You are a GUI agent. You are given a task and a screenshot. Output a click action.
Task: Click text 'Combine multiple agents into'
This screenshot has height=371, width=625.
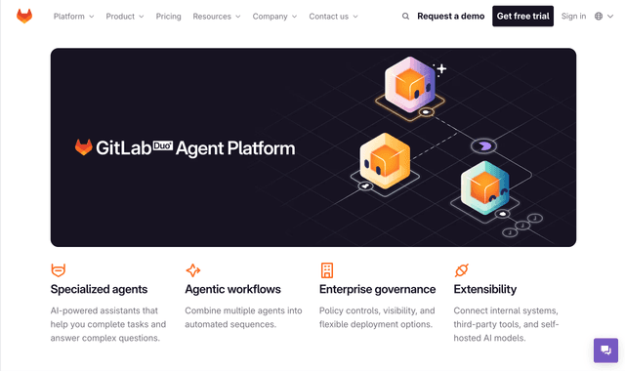point(243,310)
